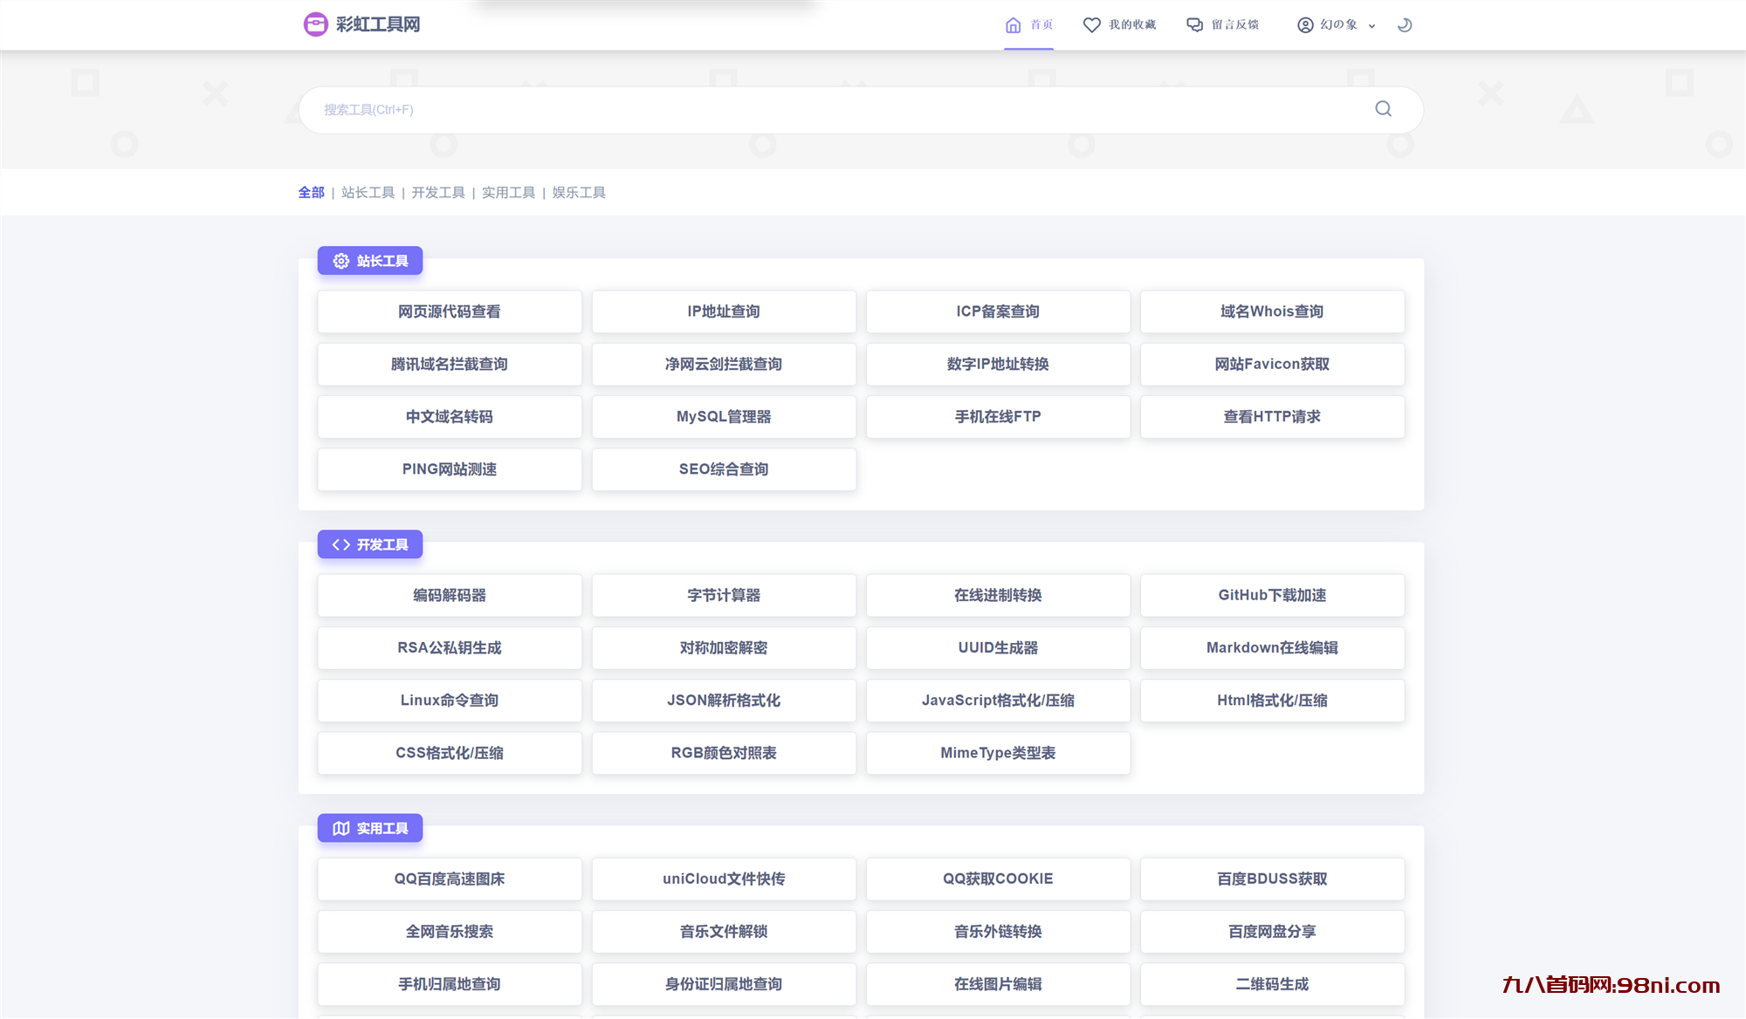Open 百度BDUSS获取 tool
The image size is (1746, 1019).
click(x=1272, y=879)
